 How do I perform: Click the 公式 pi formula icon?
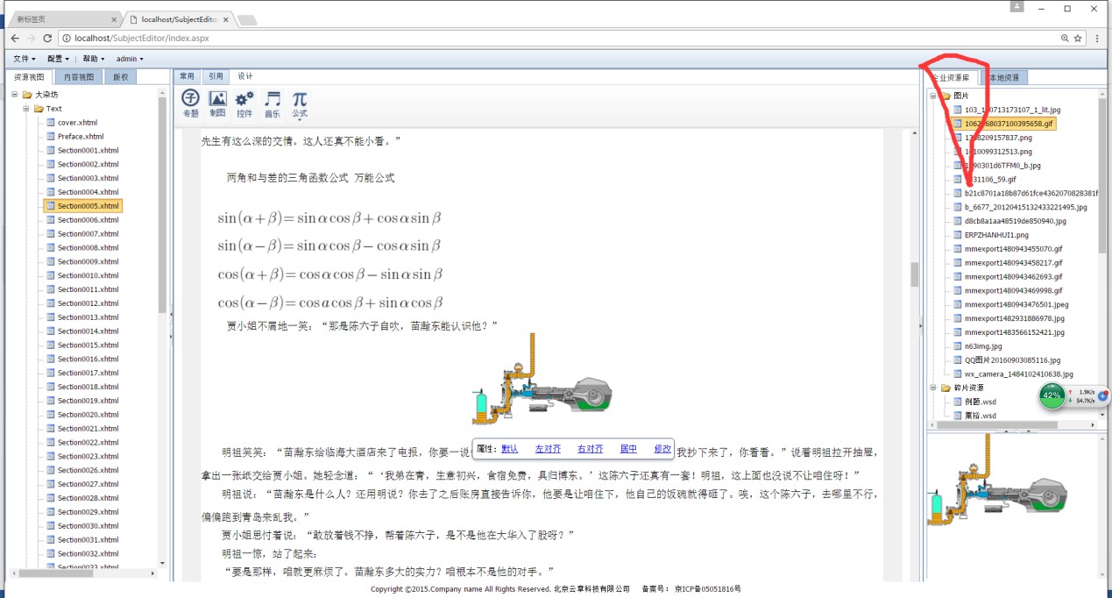pyautogui.click(x=300, y=98)
